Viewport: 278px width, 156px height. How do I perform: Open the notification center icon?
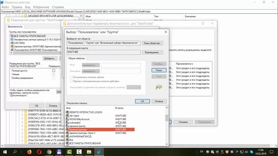click(271, 152)
